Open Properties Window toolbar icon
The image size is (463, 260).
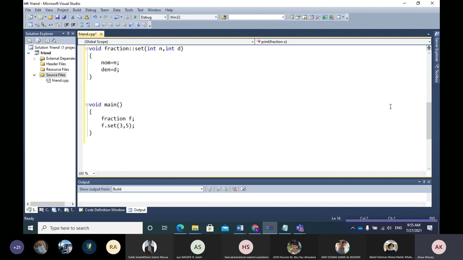tap(298, 17)
